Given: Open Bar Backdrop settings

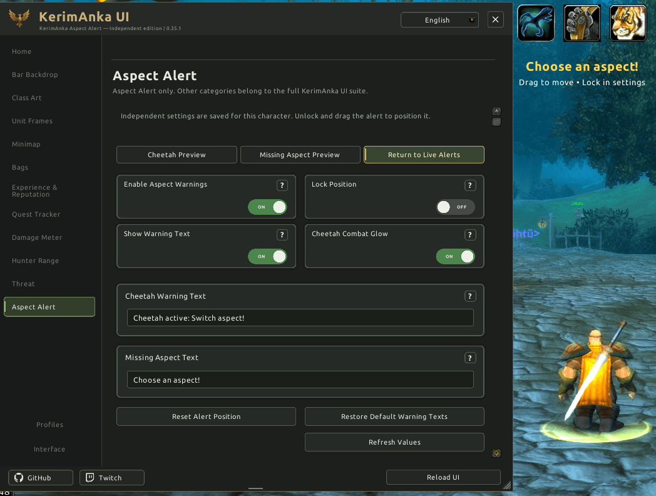Looking at the screenshot, I should (x=35, y=75).
